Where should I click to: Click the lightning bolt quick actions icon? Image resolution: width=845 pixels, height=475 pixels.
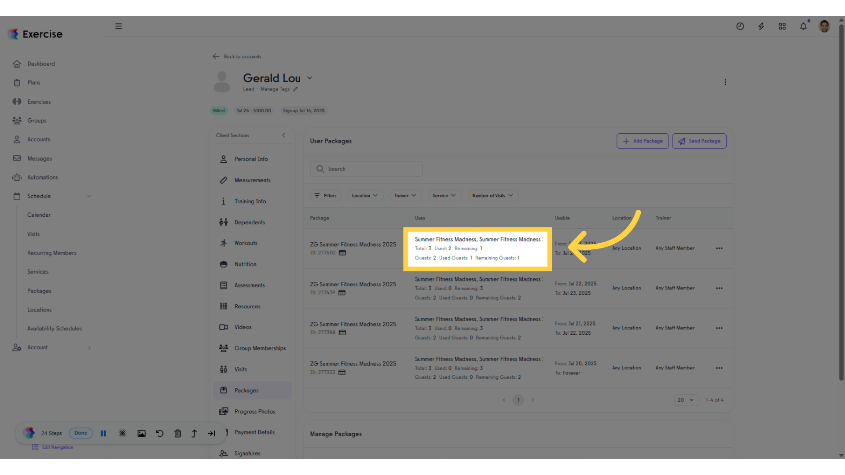coord(761,26)
